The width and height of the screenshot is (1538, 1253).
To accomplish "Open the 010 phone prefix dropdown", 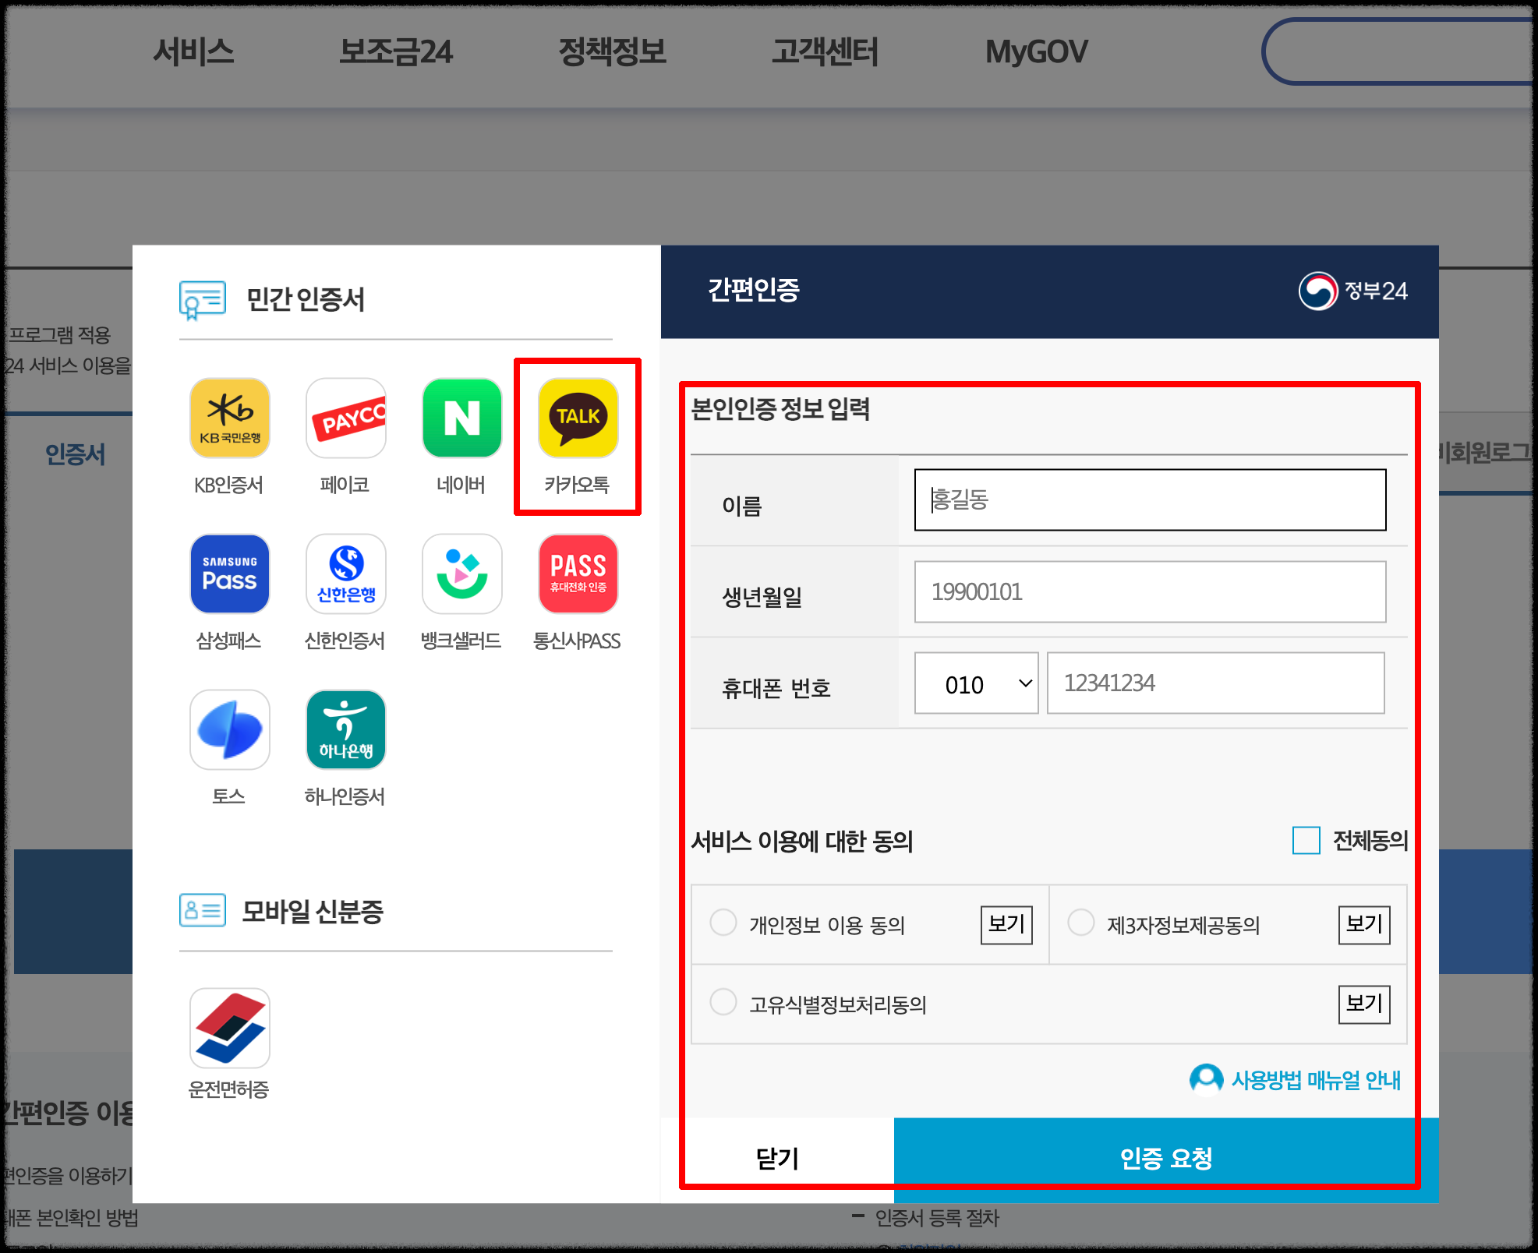I will [x=976, y=683].
